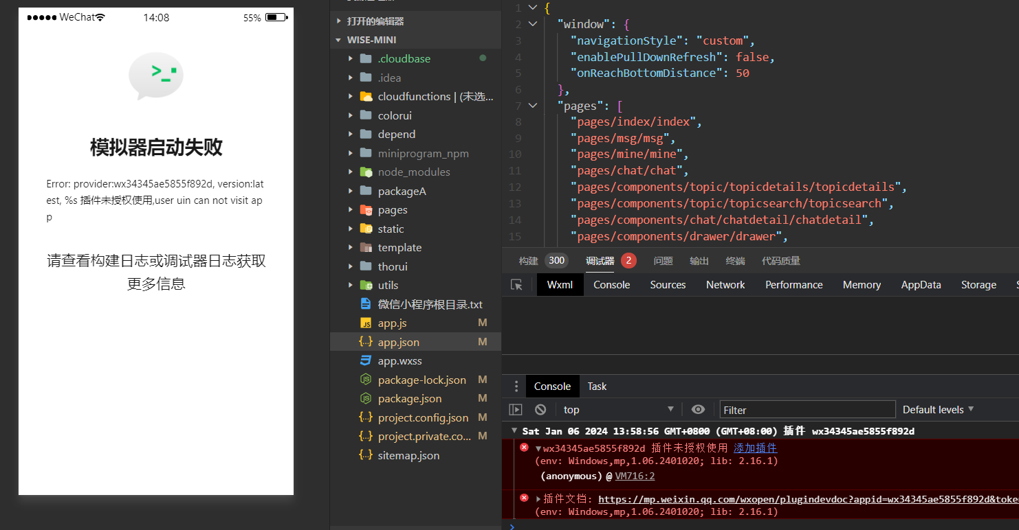Click the 微信小程序根目录.txt file icon
The image size is (1019, 530).
[366, 304]
